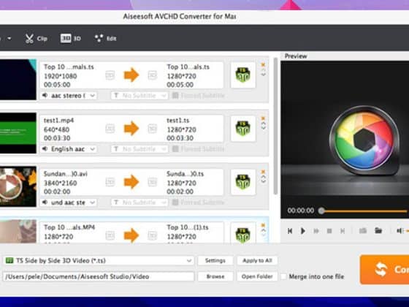Take a snapshot of the preview
This screenshot has width=409, height=307.
pyautogui.click(x=363, y=231)
